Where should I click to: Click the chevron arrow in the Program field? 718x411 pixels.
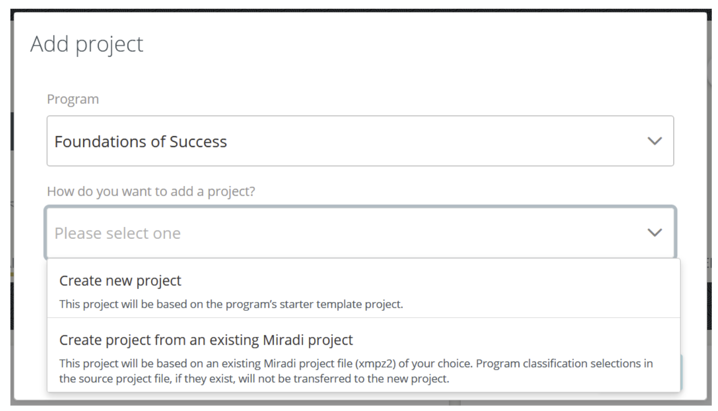[654, 141]
